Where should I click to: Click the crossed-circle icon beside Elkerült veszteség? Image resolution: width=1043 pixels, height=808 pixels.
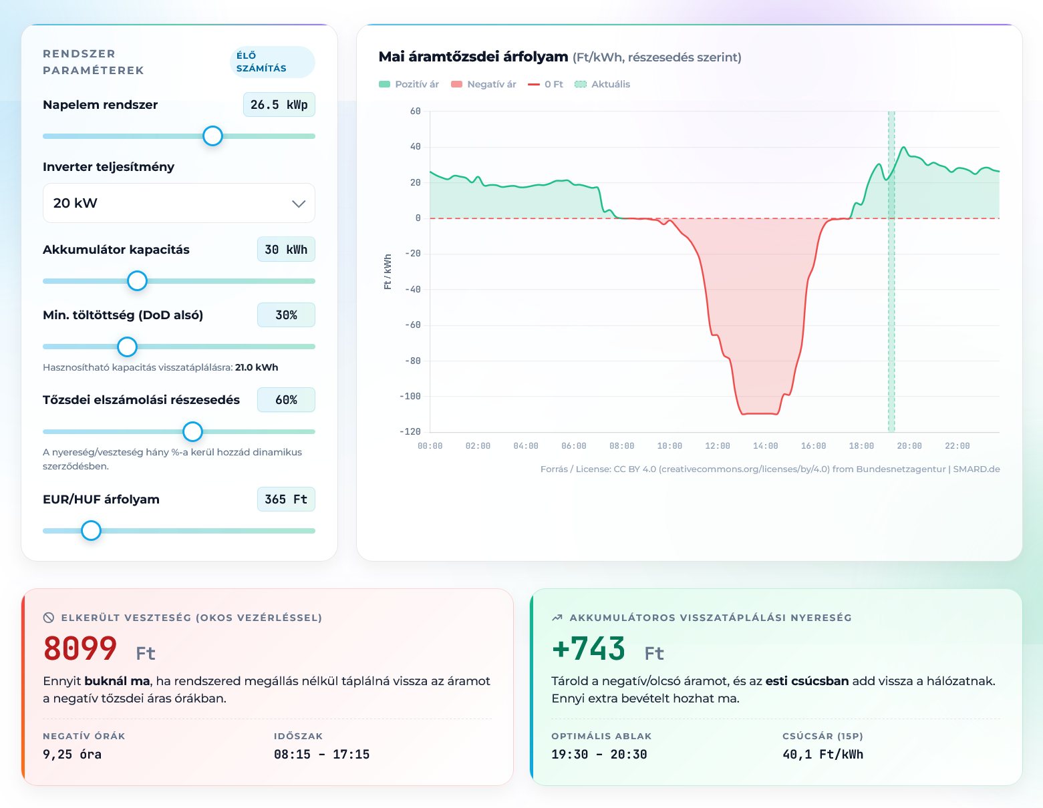[49, 618]
